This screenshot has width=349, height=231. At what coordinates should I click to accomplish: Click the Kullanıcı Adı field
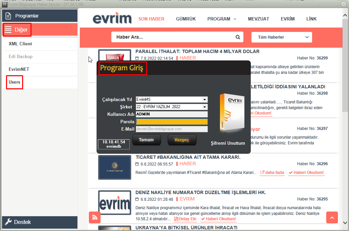pyautogui.click(x=172, y=114)
